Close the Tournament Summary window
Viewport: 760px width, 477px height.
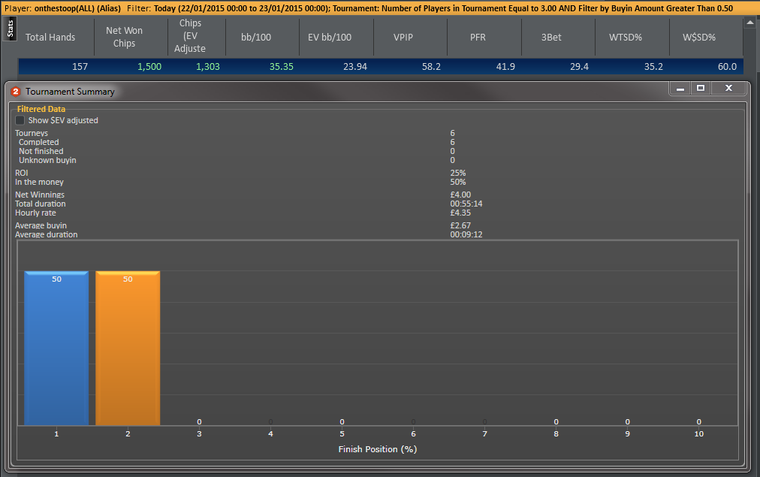(x=728, y=88)
